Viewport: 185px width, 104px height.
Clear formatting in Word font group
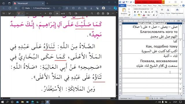point(157,12)
